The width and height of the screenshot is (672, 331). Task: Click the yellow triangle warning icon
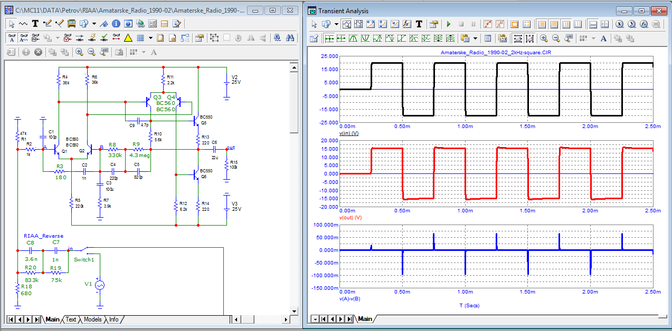click(128, 38)
